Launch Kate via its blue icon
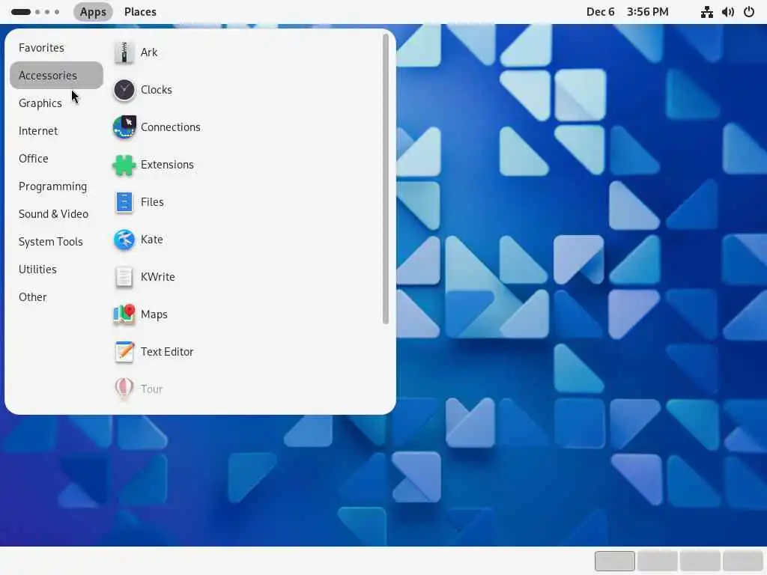This screenshot has height=575, width=767. pyautogui.click(x=124, y=240)
